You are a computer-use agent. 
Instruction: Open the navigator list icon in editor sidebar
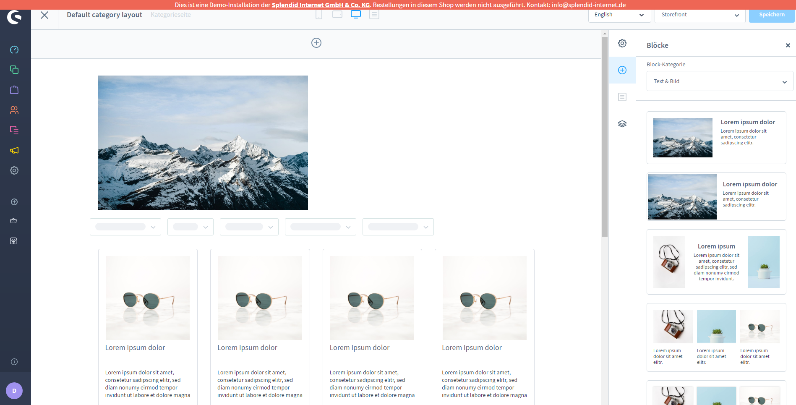[622, 97]
